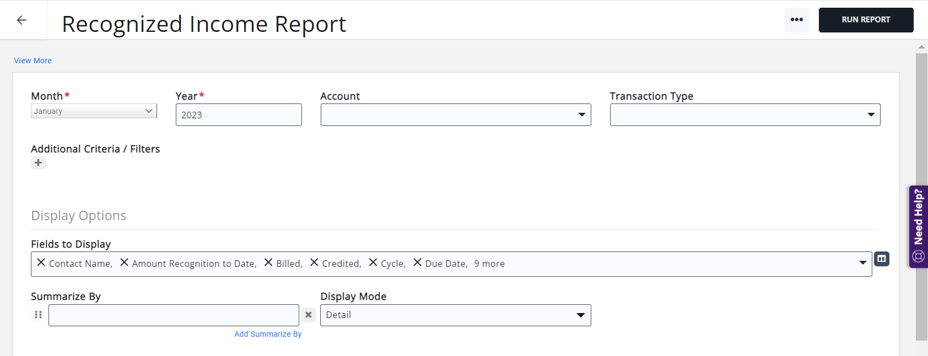
Task: Click the View More link
Action: pyautogui.click(x=33, y=61)
